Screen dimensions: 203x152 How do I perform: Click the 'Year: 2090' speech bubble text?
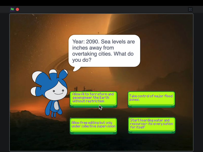click(104, 51)
